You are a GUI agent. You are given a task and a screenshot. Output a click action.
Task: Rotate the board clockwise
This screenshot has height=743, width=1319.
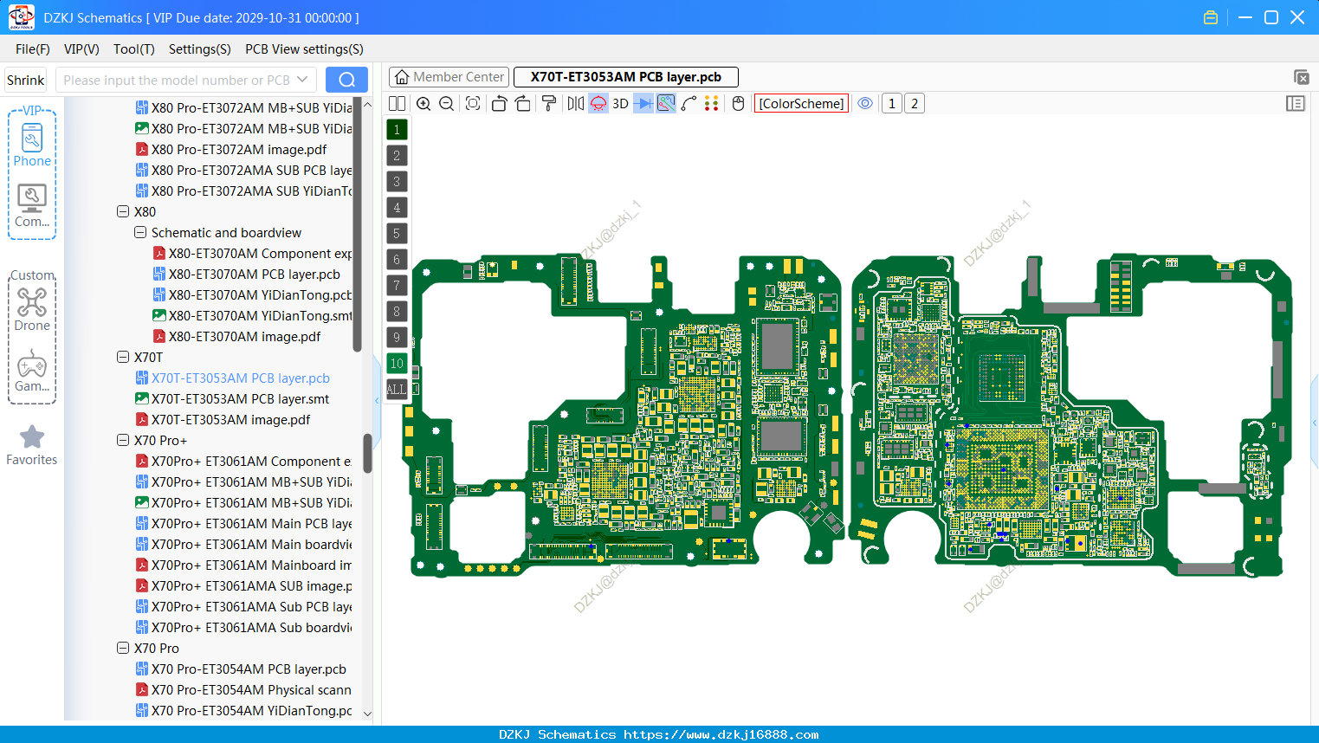(523, 104)
